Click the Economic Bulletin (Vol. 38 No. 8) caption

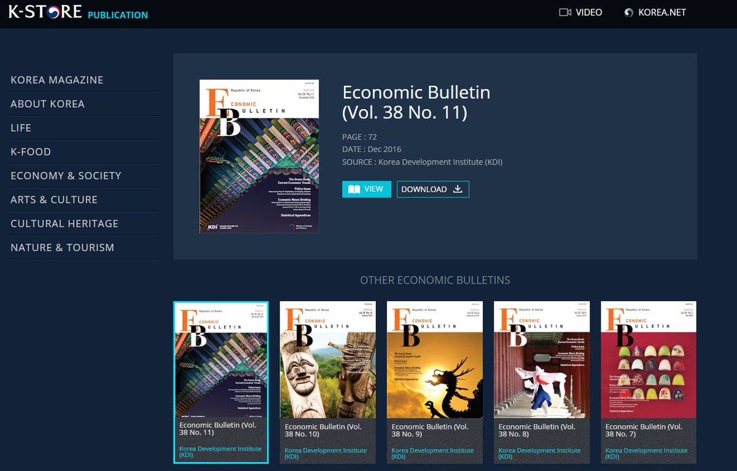point(537,430)
